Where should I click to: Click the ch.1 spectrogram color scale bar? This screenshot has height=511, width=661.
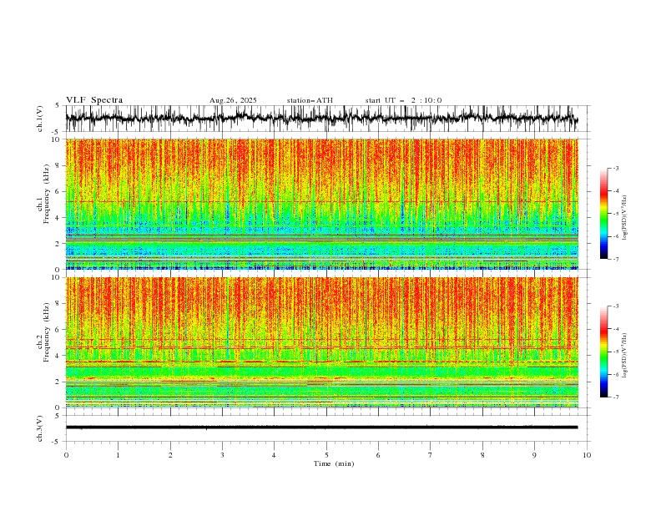pos(603,213)
